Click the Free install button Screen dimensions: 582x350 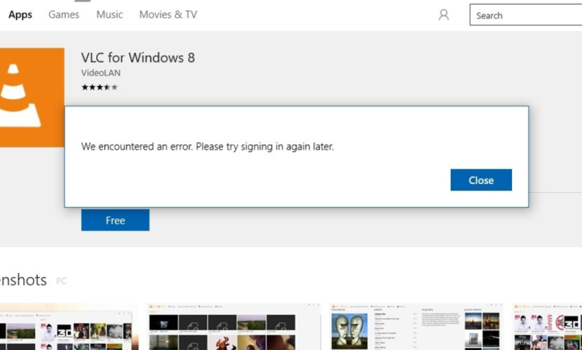[116, 220]
